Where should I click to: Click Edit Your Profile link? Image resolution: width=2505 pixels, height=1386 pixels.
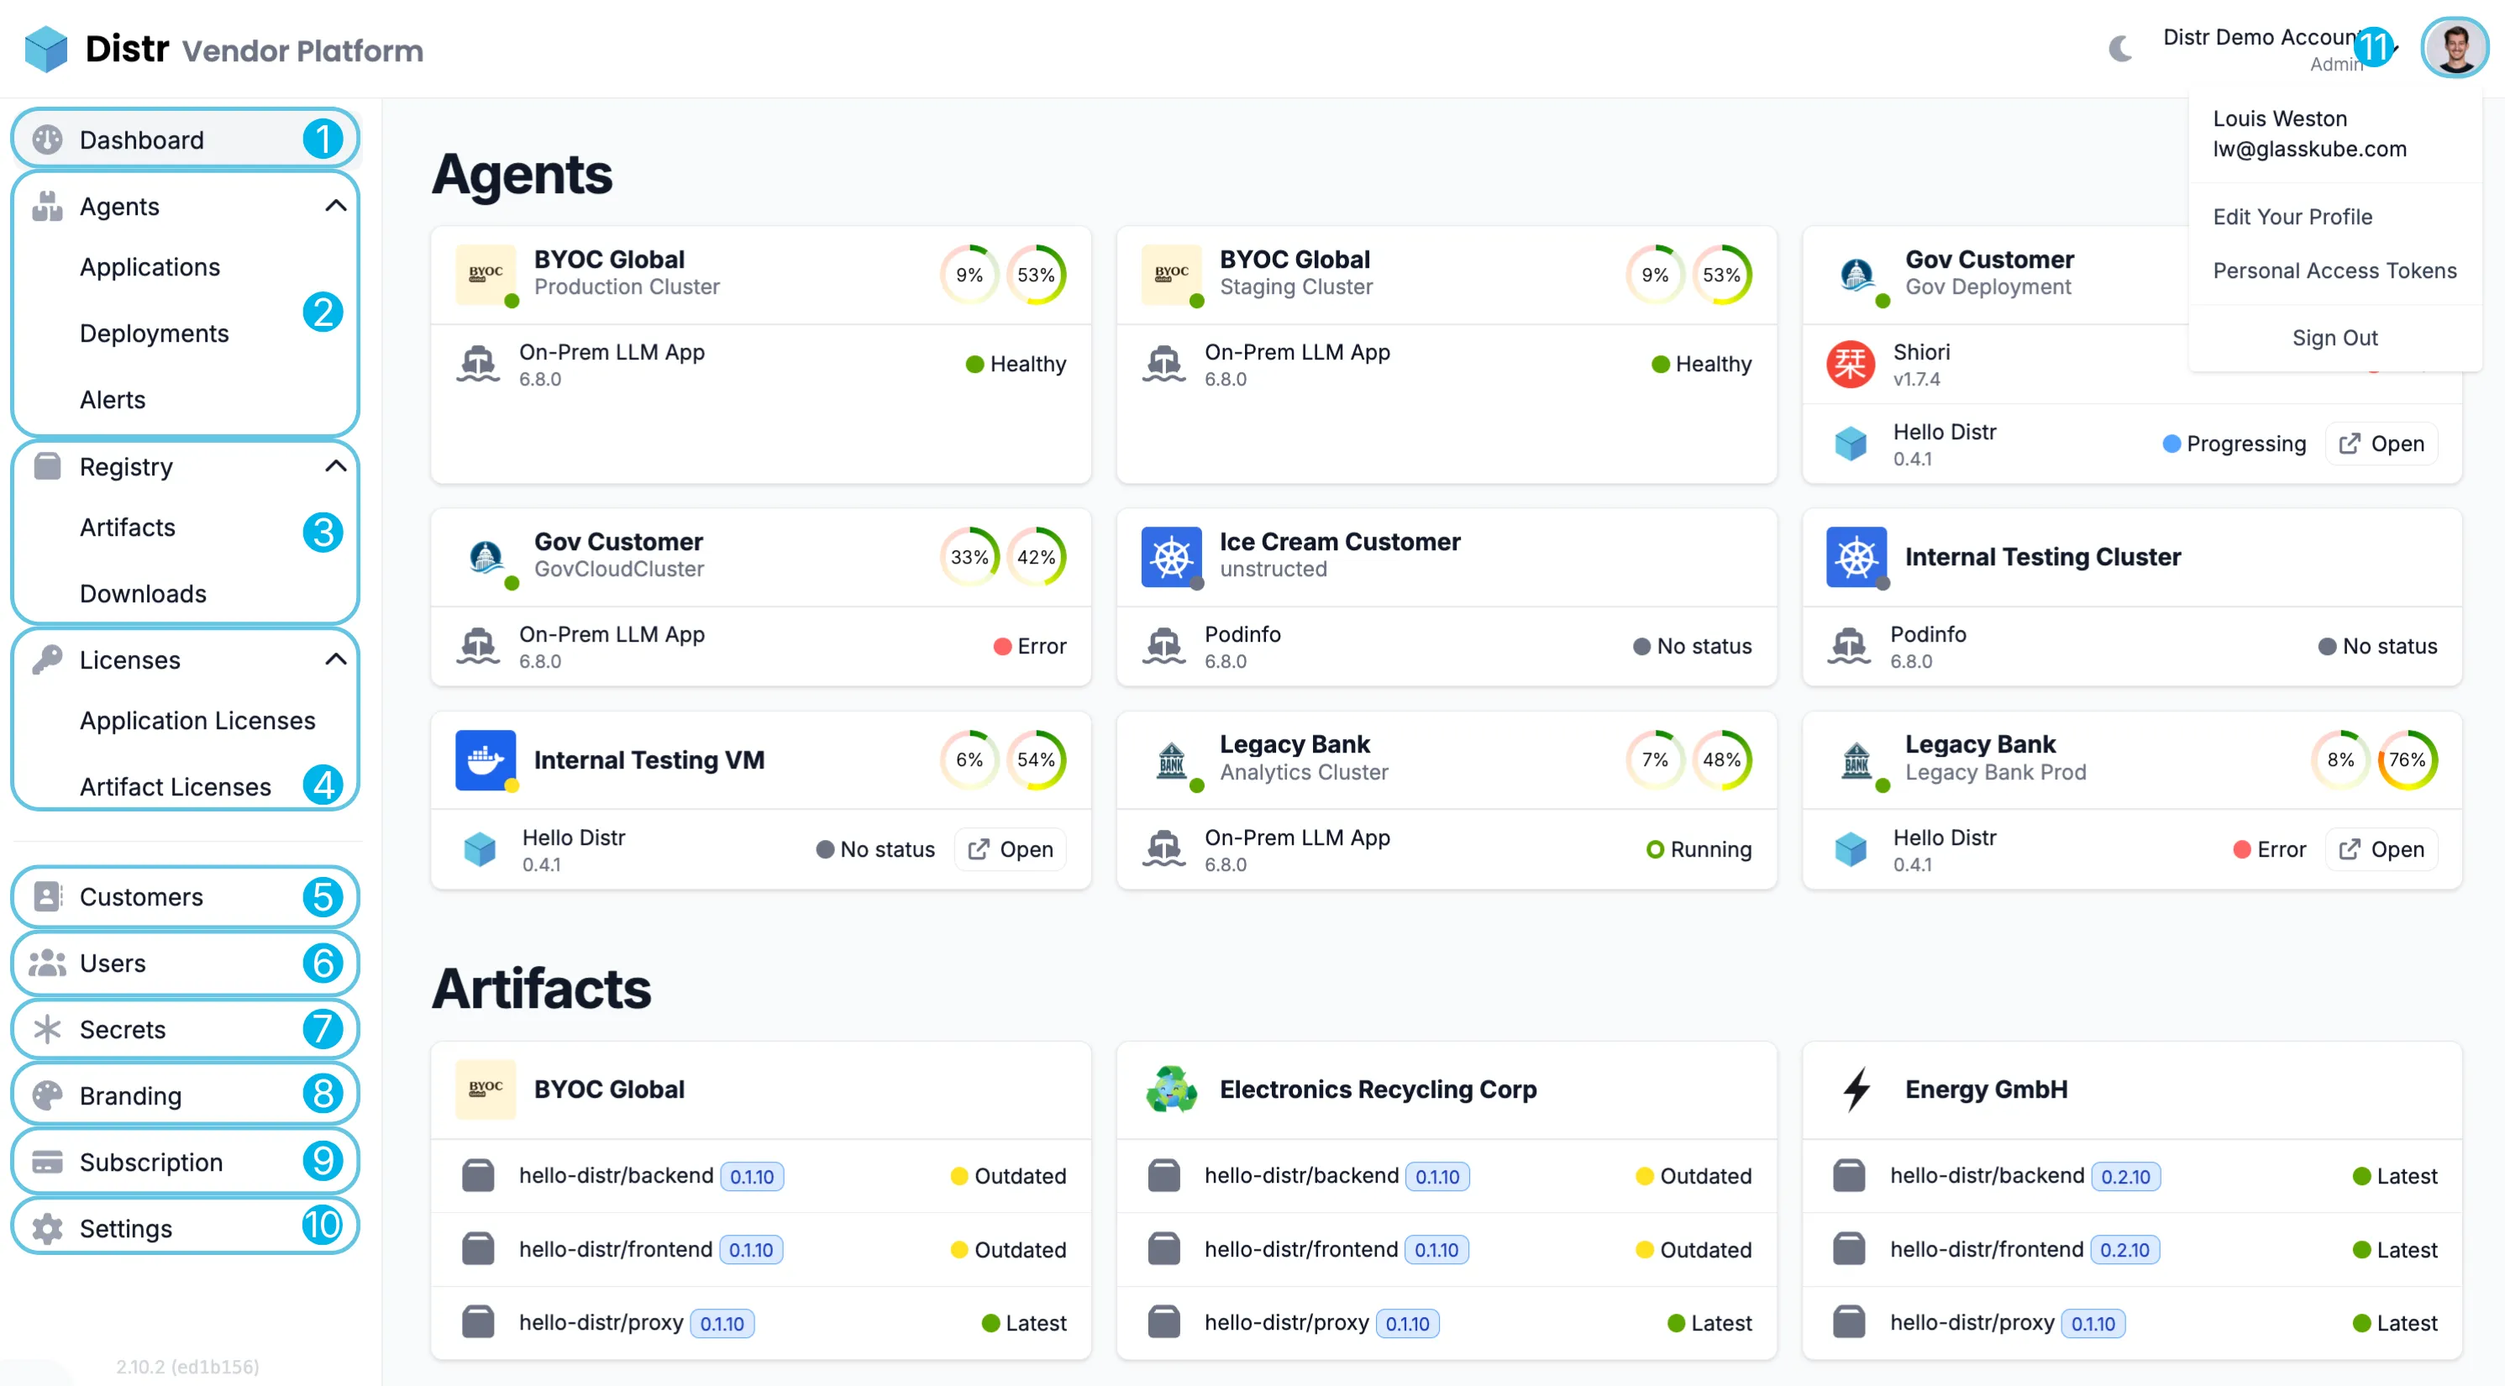tap(2293, 217)
